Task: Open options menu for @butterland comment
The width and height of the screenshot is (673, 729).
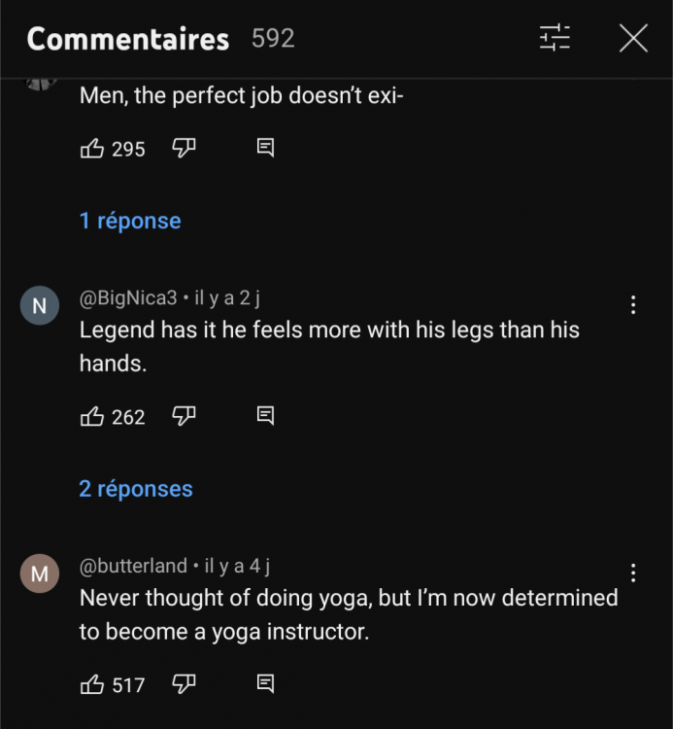Action: (x=633, y=573)
